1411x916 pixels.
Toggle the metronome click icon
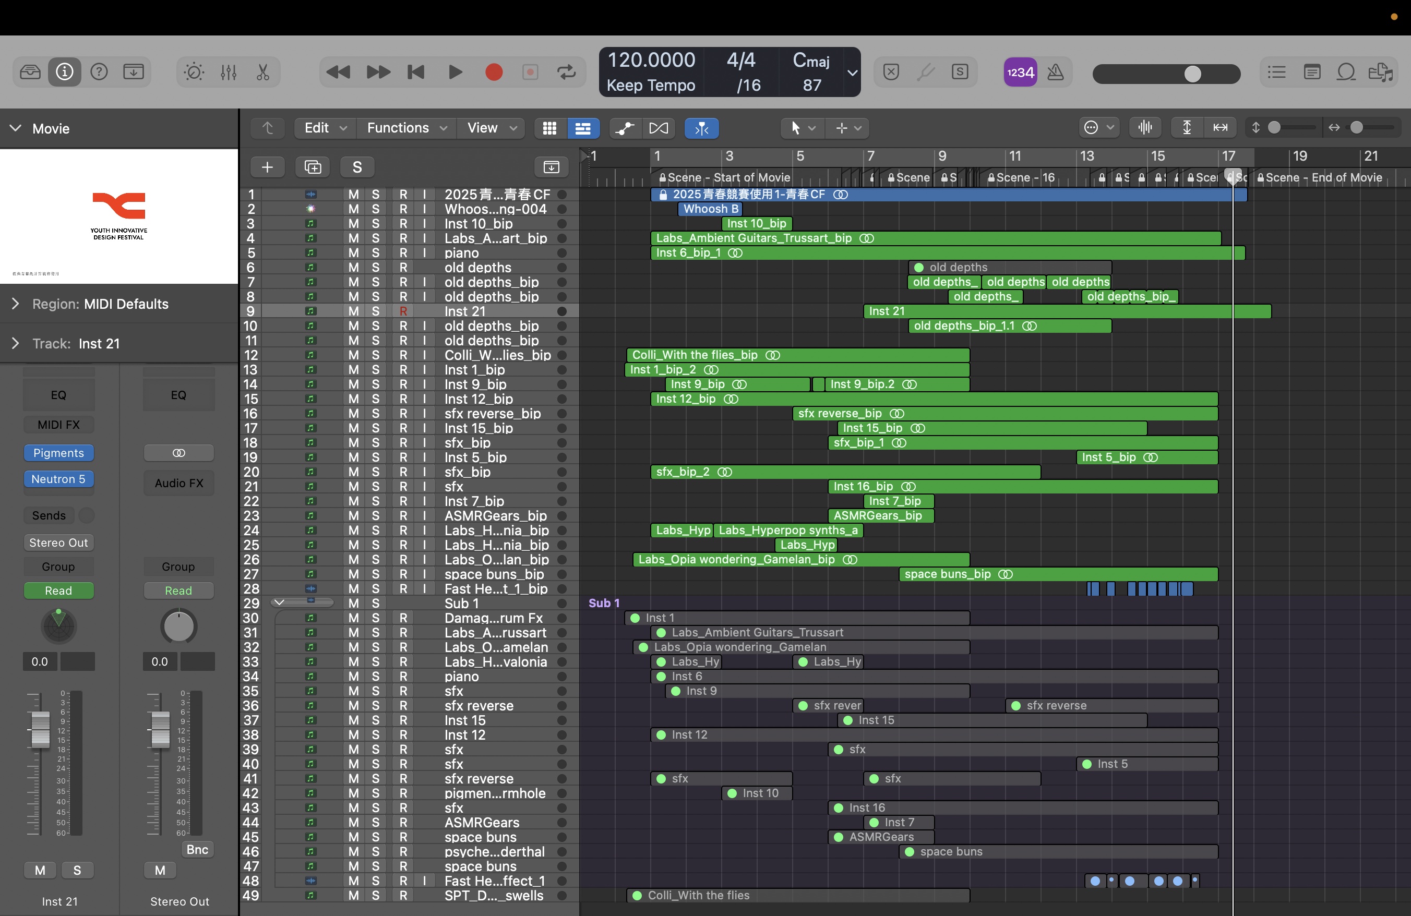[1055, 73]
